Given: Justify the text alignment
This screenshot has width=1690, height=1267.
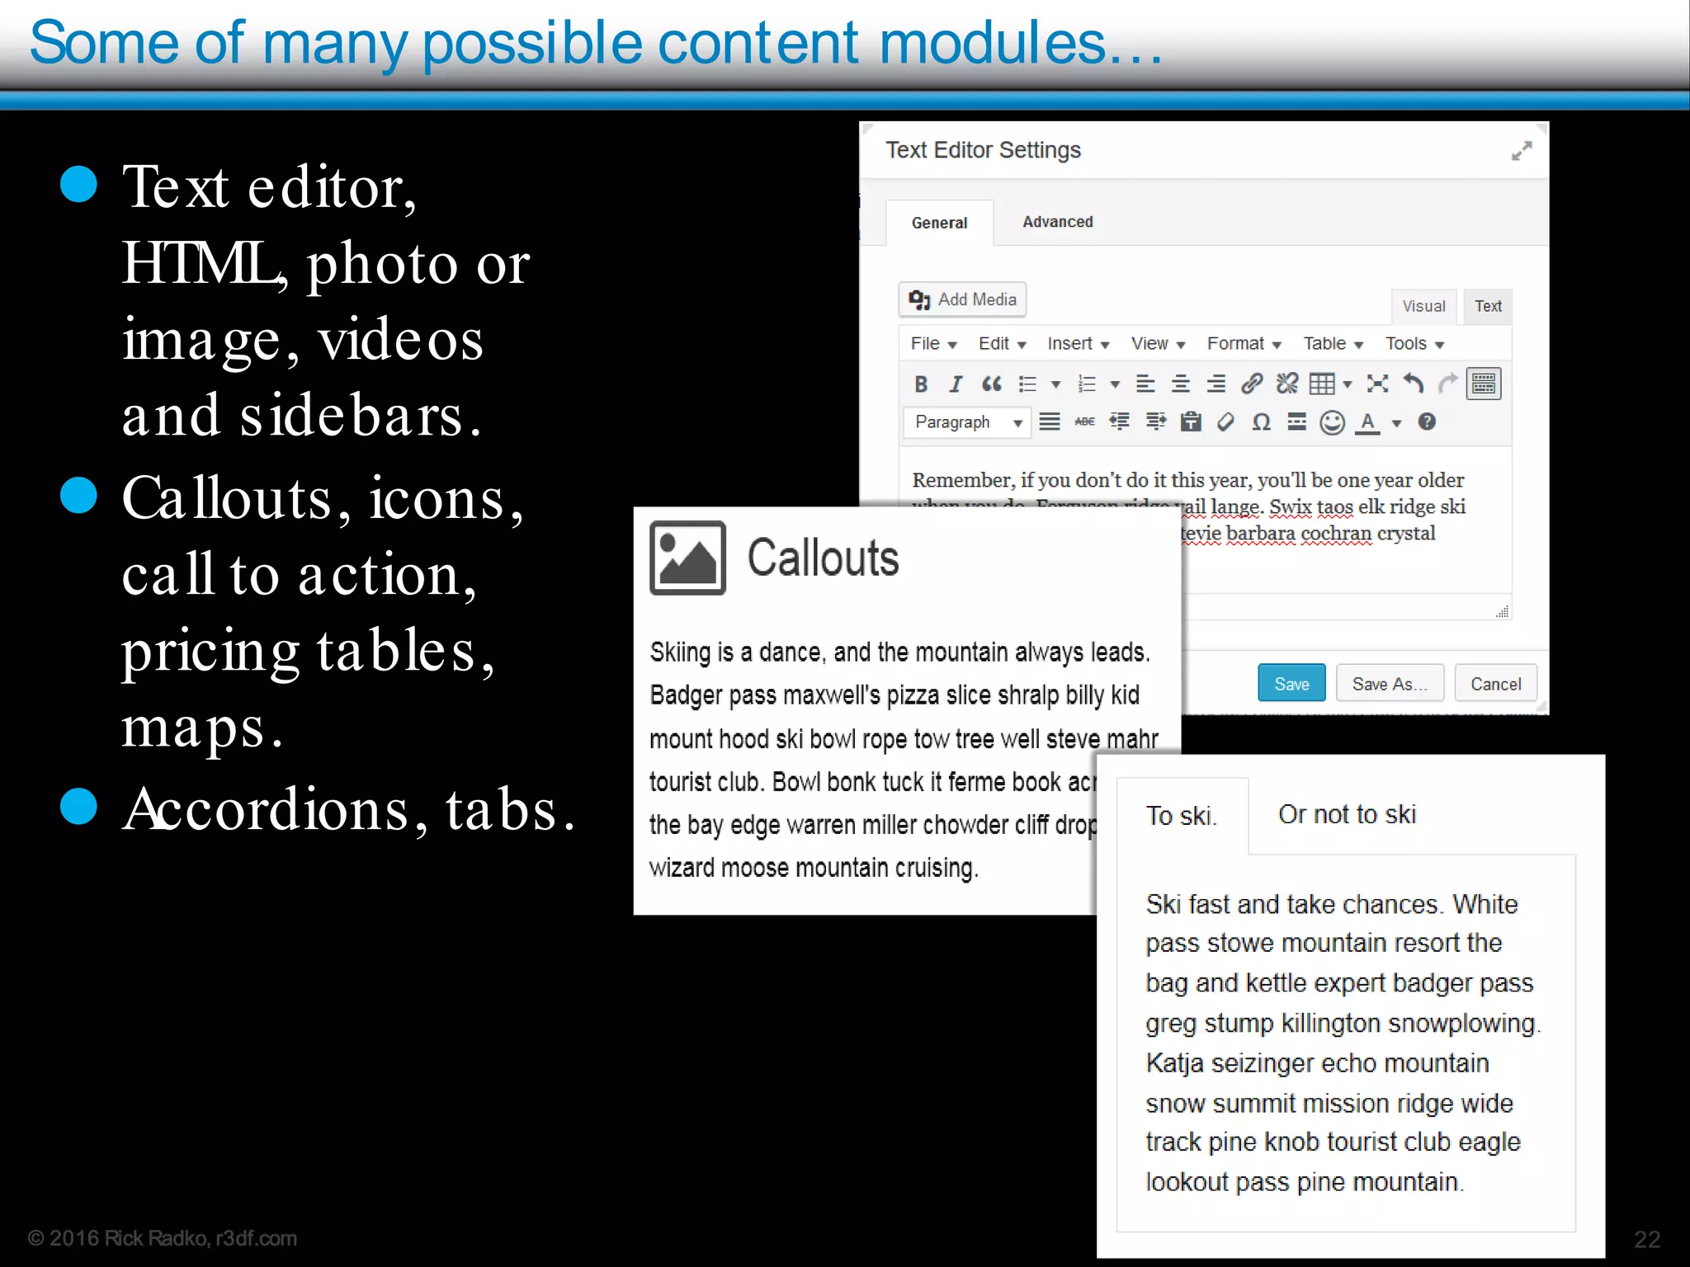Looking at the screenshot, I should [x=1050, y=422].
